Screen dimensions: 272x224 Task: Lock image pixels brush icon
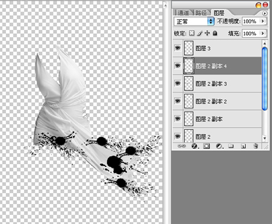coord(200,33)
